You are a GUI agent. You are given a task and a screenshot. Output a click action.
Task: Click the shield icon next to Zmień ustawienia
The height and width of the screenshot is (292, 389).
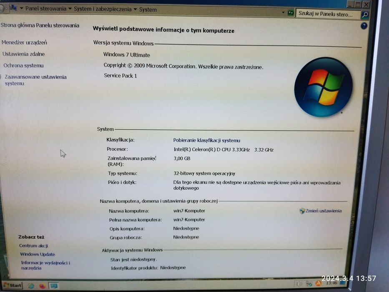(x=302, y=211)
